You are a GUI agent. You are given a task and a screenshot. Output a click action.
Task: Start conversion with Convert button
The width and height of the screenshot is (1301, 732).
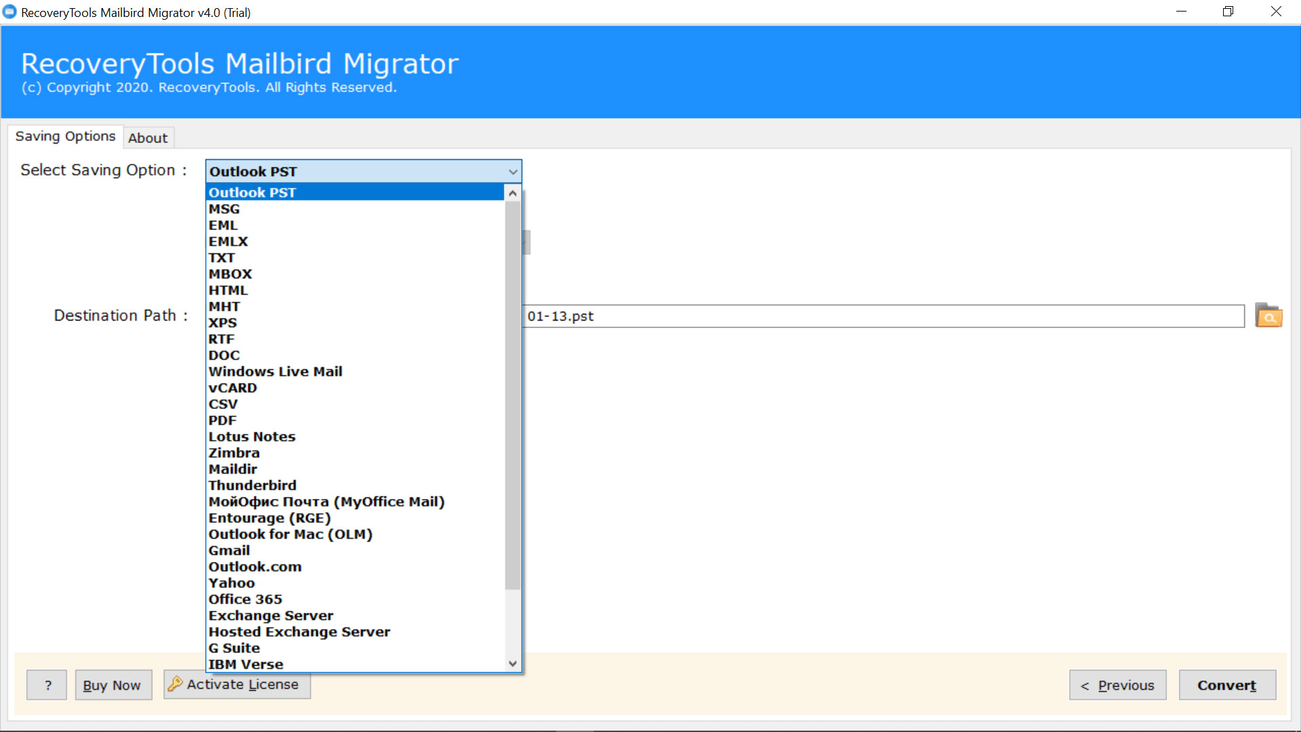tap(1227, 685)
